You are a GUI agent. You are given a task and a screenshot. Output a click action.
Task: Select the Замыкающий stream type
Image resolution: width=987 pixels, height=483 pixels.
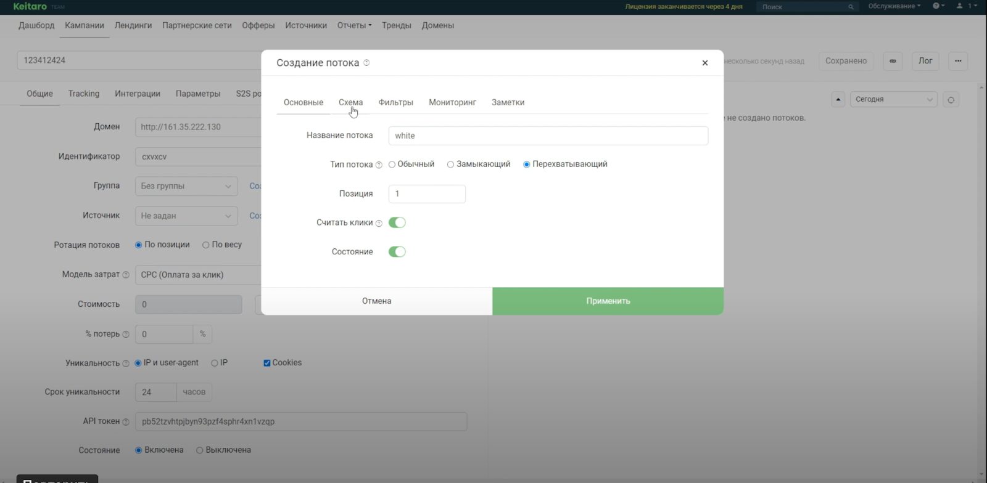pyautogui.click(x=479, y=164)
